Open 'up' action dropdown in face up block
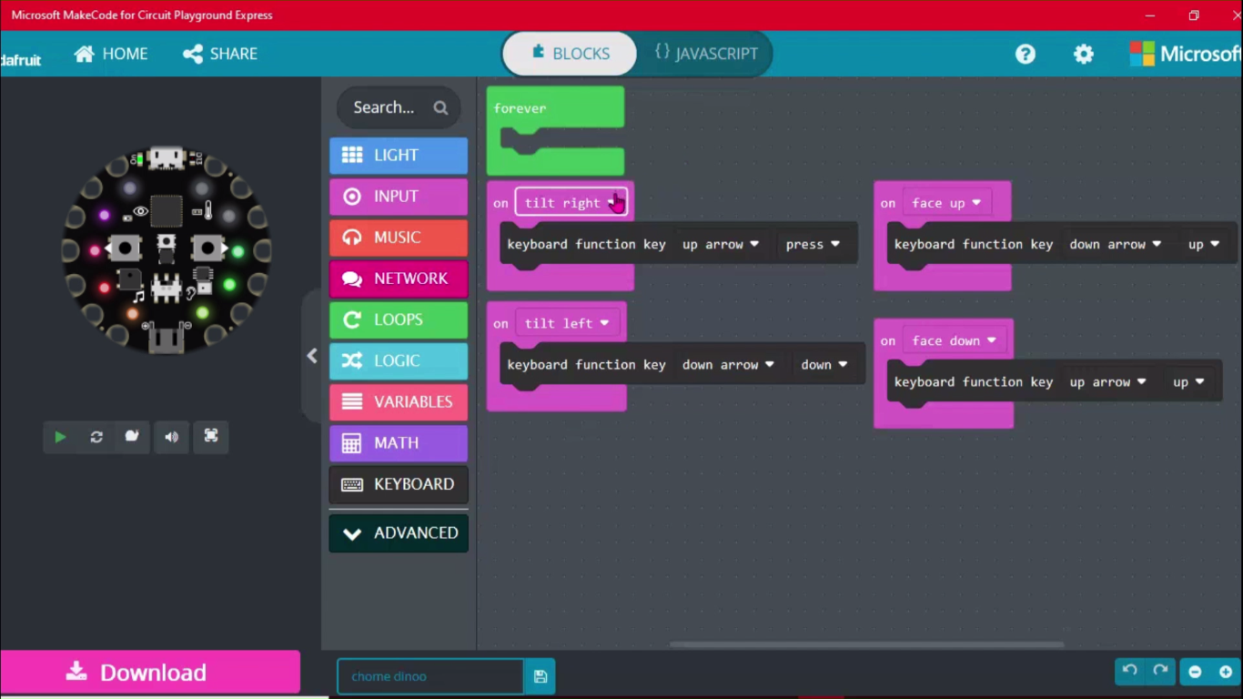 [1203, 244]
